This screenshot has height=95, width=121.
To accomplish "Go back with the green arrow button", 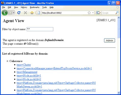I will point(5,13).
